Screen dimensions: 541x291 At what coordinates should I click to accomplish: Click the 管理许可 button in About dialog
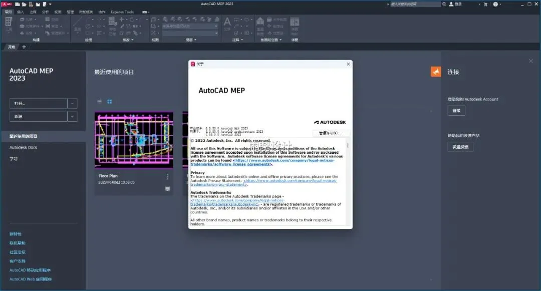(x=331, y=133)
